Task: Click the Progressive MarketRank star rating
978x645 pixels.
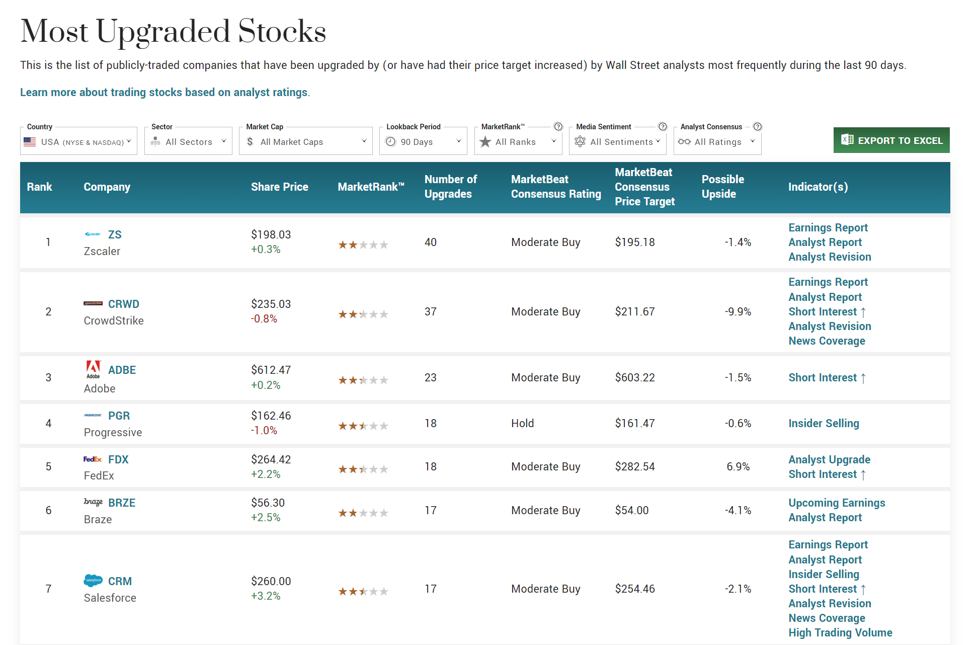Action: tap(363, 426)
